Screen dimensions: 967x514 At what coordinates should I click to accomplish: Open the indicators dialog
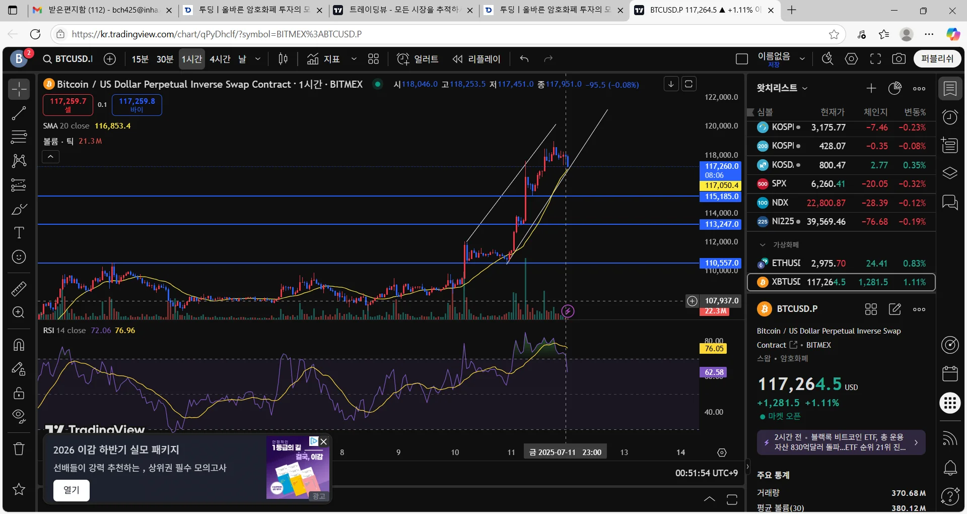point(324,59)
